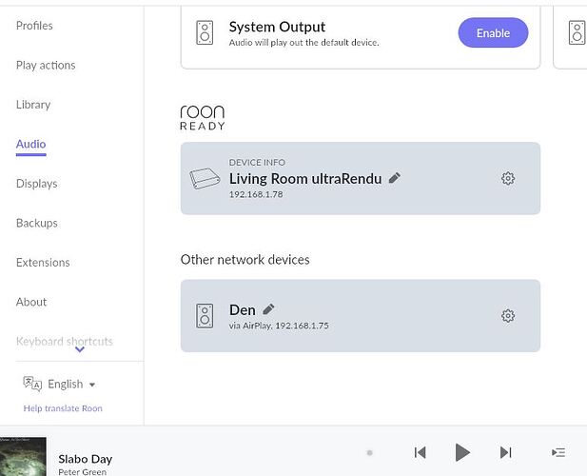
Task: Open the Extensions settings page
Action: pyautogui.click(x=43, y=263)
